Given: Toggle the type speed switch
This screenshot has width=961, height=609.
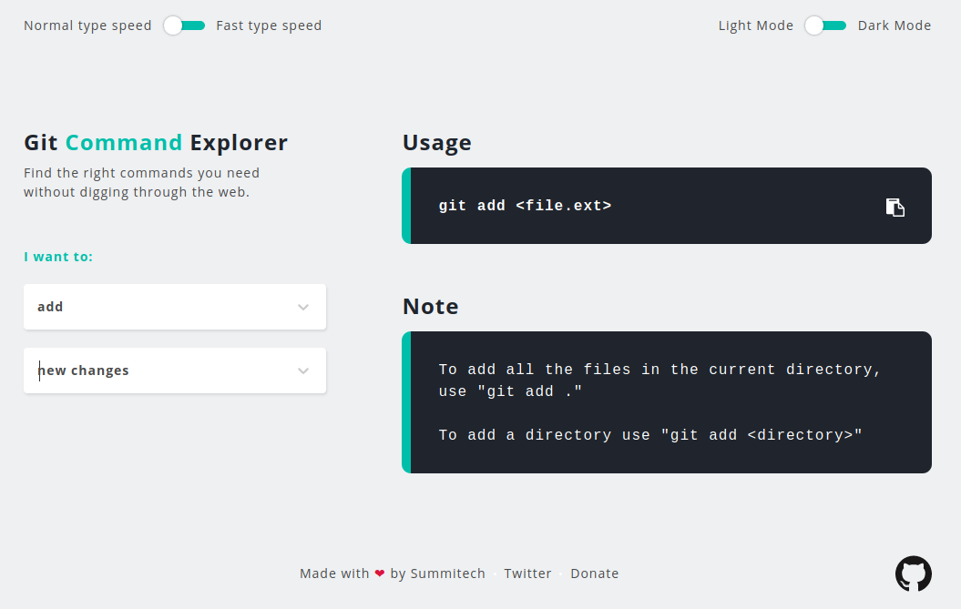Looking at the screenshot, I should [184, 25].
